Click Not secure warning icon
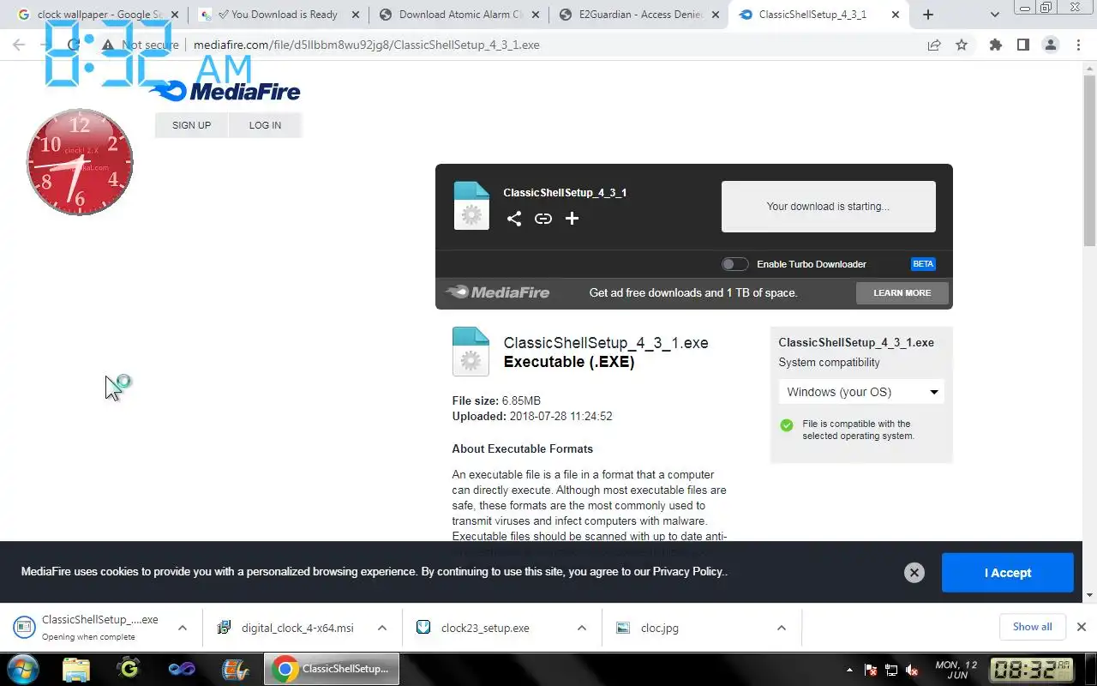 click(x=108, y=45)
